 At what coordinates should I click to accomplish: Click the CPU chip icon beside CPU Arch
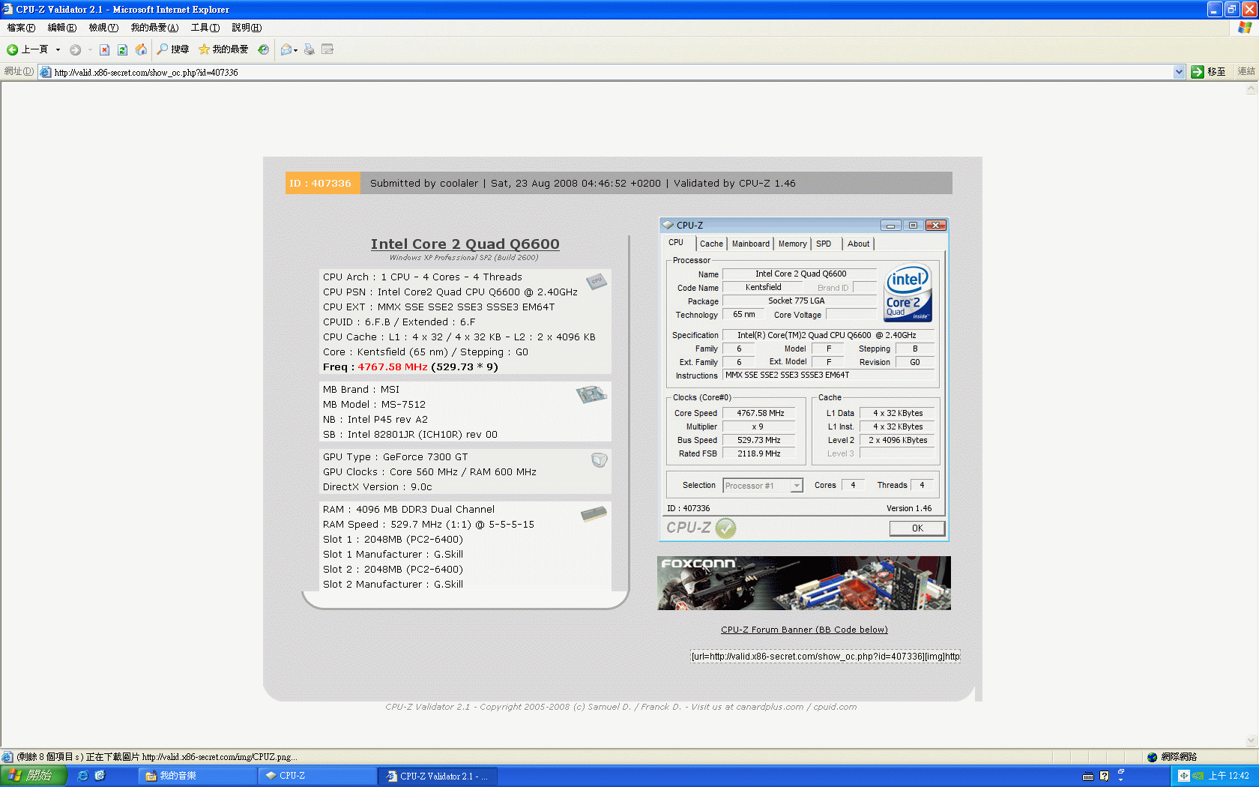click(x=597, y=281)
